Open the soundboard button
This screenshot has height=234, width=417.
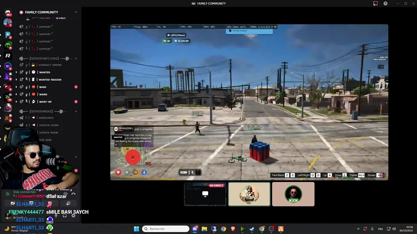[x=68, y=203]
